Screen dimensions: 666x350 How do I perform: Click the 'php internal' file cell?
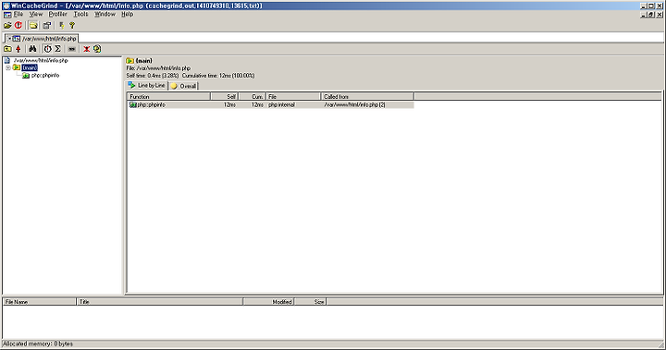[281, 104]
